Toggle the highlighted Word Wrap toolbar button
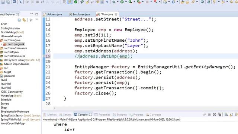Screen dimensions: 238x134 [70, 2]
